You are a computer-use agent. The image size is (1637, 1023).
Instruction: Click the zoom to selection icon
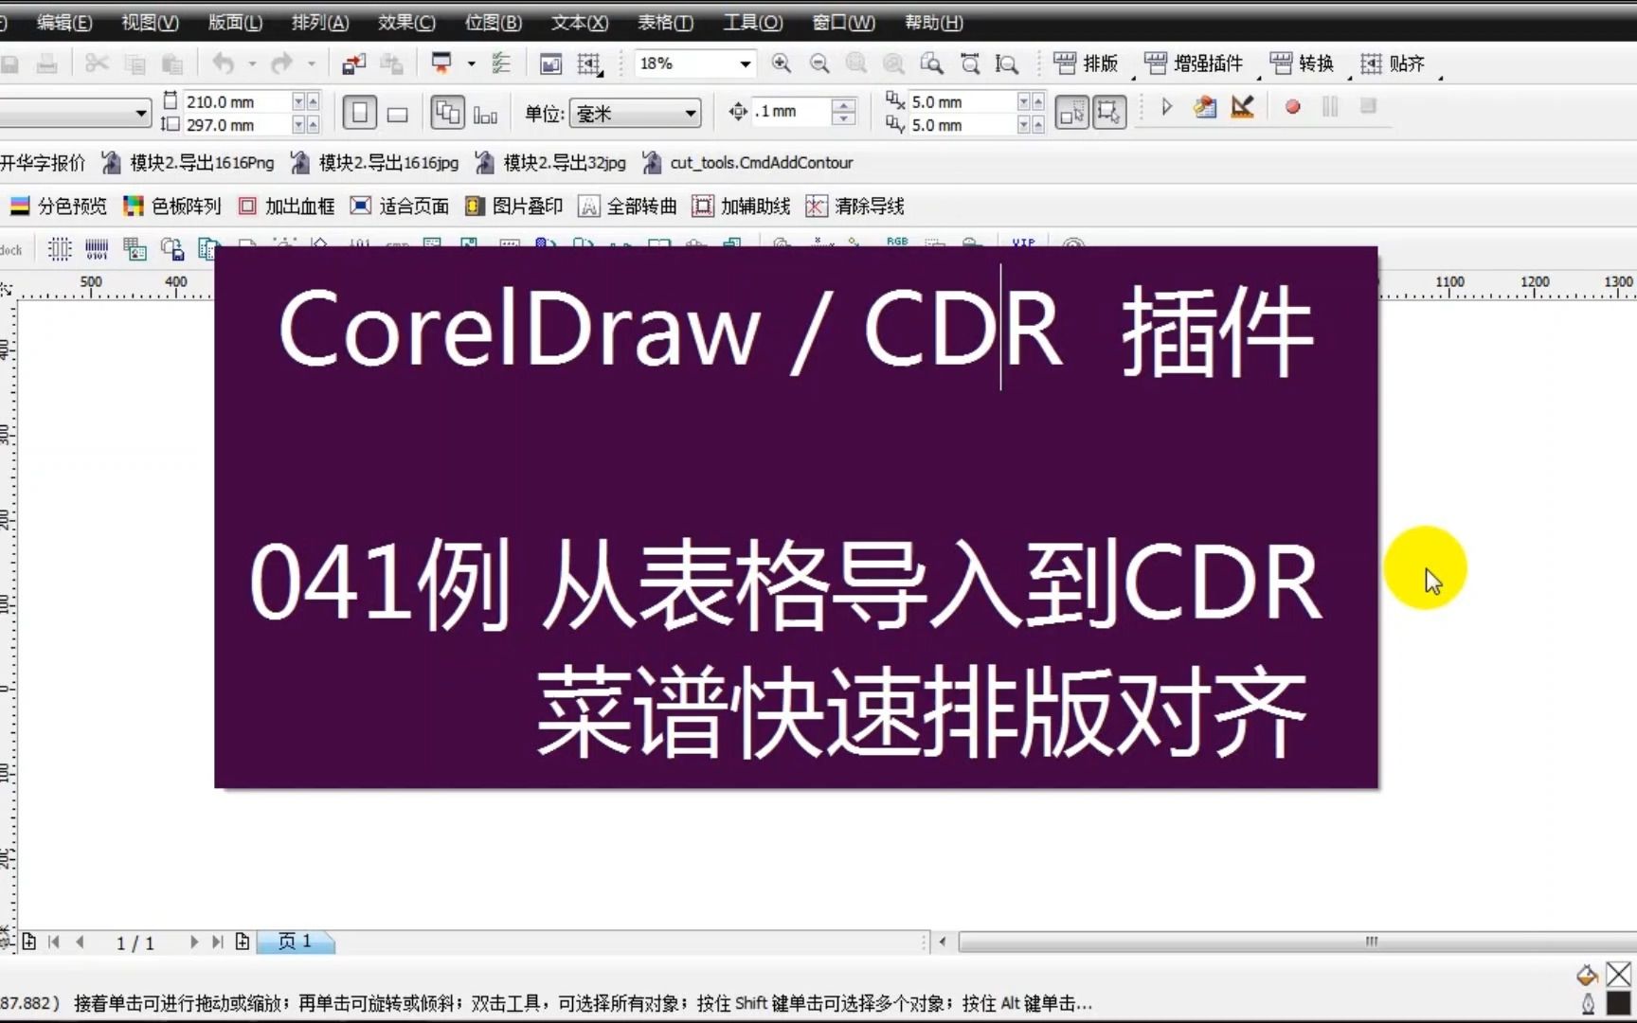pos(856,63)
